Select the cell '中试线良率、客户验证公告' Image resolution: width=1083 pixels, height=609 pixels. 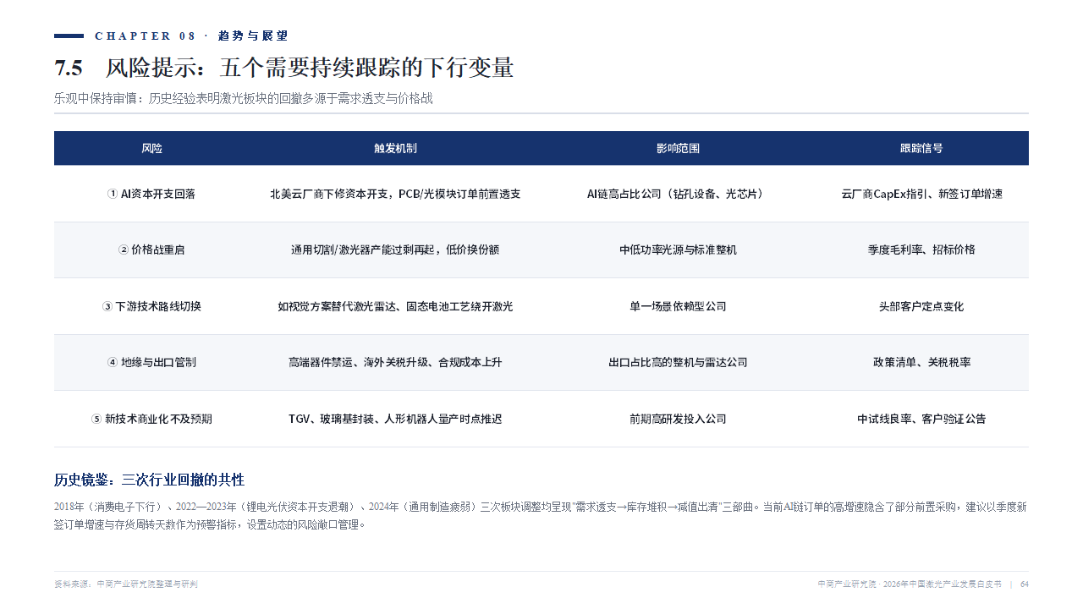tap(921, 419)
